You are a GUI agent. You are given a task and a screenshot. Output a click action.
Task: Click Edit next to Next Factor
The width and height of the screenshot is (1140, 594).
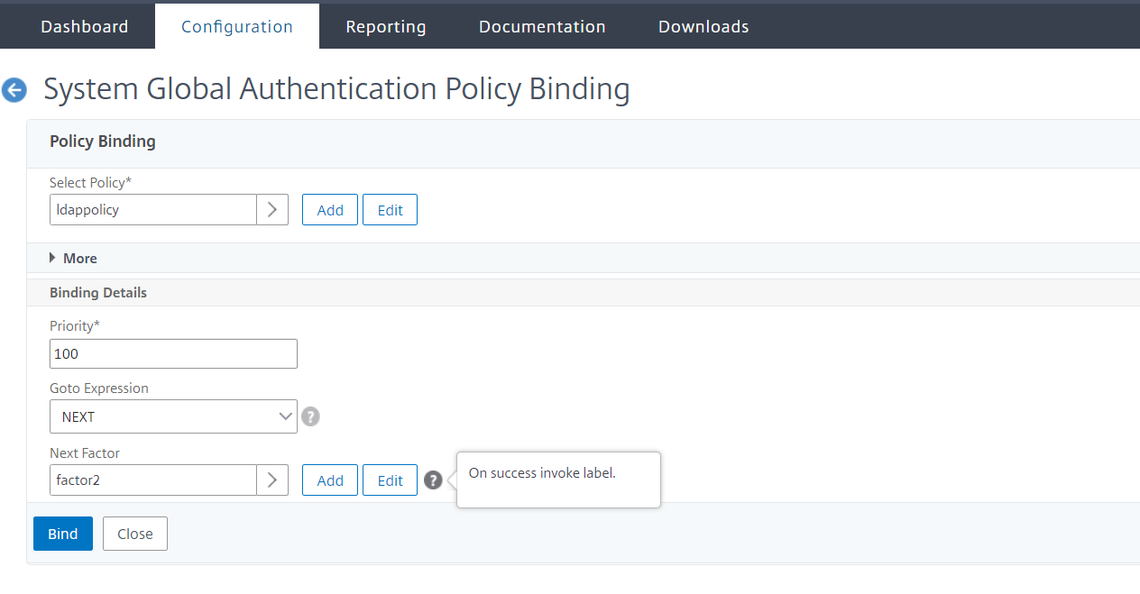[x=390, y=480]
